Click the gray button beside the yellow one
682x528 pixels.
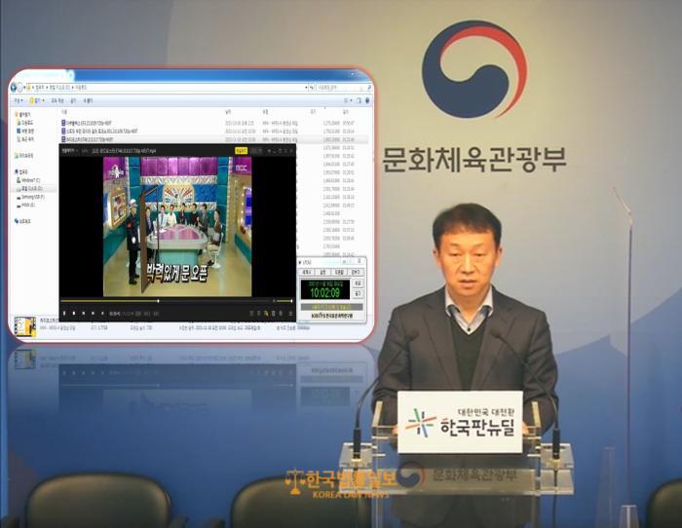point(256,150)
